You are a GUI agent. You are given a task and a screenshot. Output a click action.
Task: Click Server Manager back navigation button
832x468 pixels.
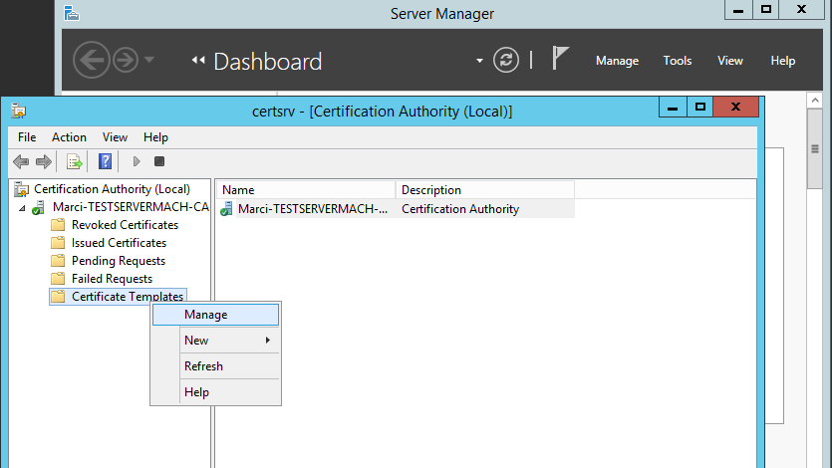pyautogui.click(x=92, y=60)
